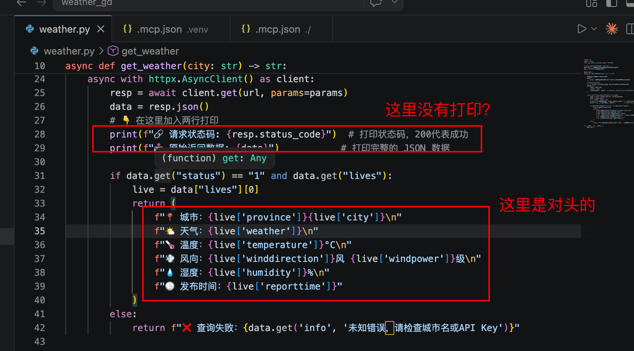Switch to the weather.py editor tab

click(63, 29)
